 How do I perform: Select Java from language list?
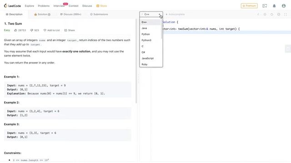coord(150,28)
